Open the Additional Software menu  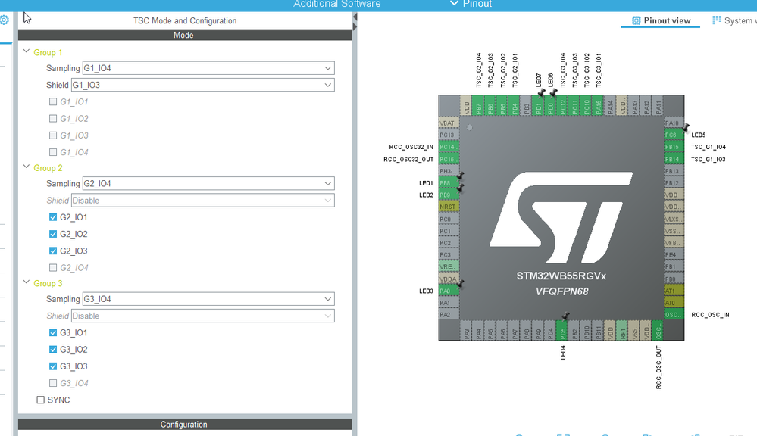[x=337, y=4]
